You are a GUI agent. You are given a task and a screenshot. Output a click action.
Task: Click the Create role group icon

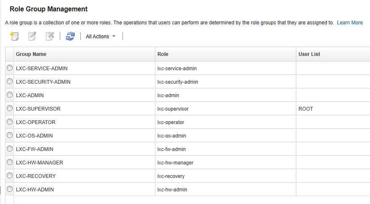point(14,36)
